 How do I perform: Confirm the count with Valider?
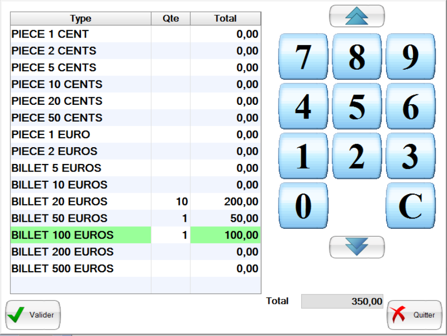33,315
